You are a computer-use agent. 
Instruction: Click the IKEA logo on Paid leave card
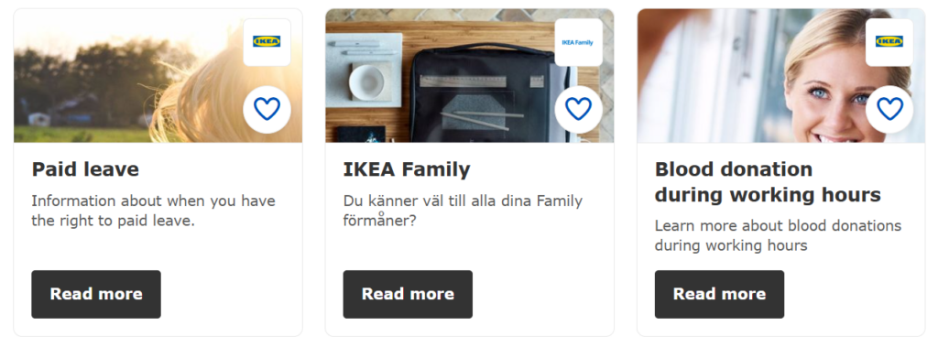[x=267, y=42]
